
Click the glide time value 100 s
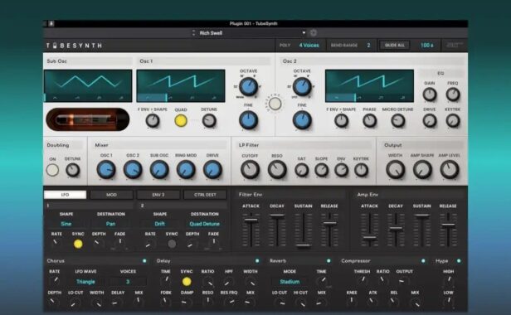427,46
